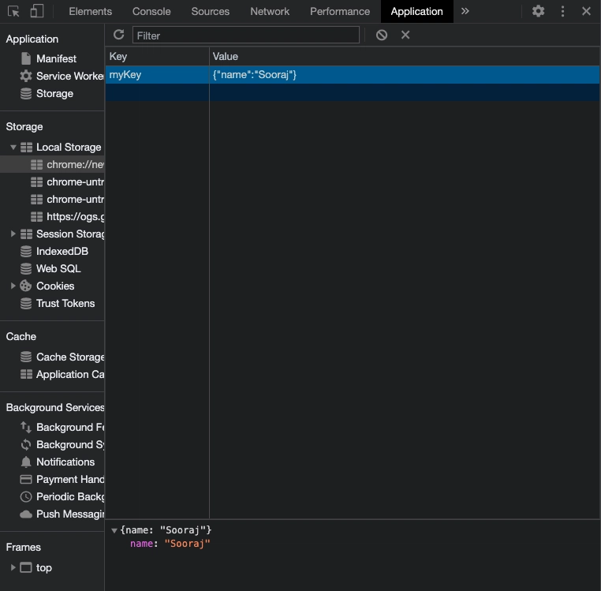Expand the Session Storage tree
601x591 pixels.
tap(13, 234)
